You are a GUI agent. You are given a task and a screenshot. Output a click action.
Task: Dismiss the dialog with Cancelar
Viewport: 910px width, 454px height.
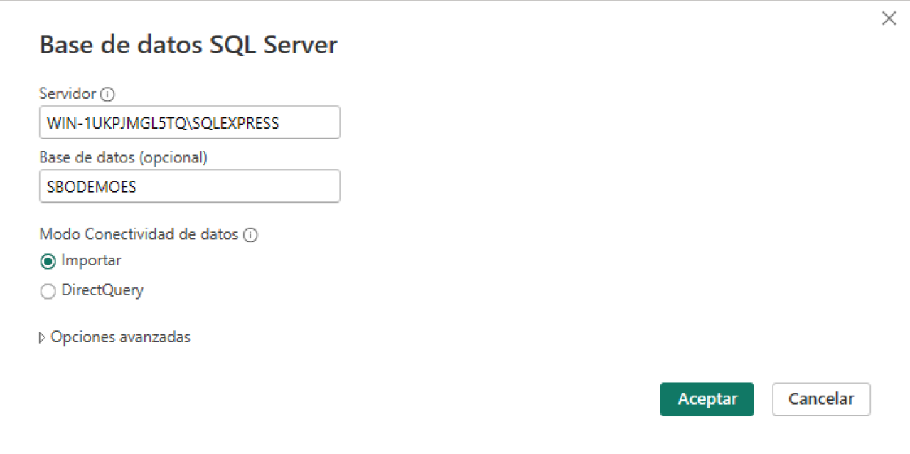[x=821, y=399]
